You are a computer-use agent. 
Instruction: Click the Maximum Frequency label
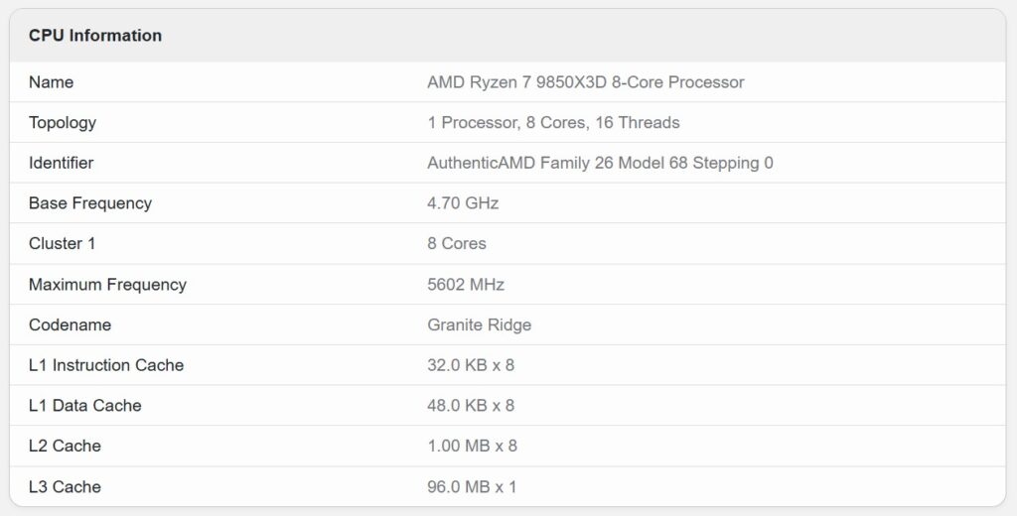coord(107,285)
